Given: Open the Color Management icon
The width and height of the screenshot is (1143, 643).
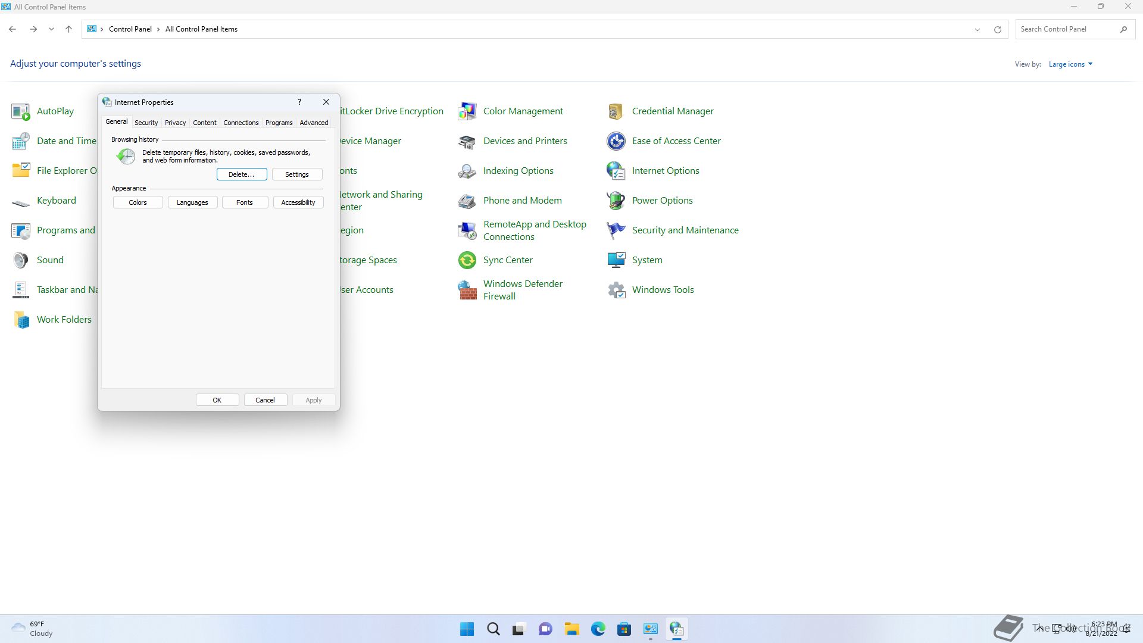Looking at the screenshot, I should pyautogui.click(x=467, y=111).
